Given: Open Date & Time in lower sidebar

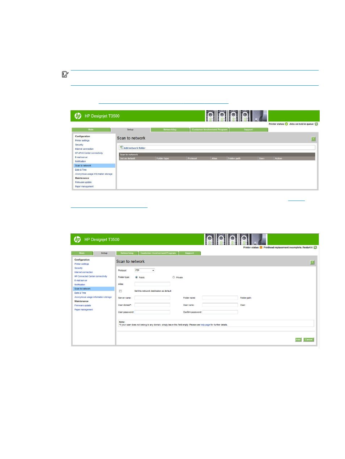Looking at the screenshot, I should 80,293.
